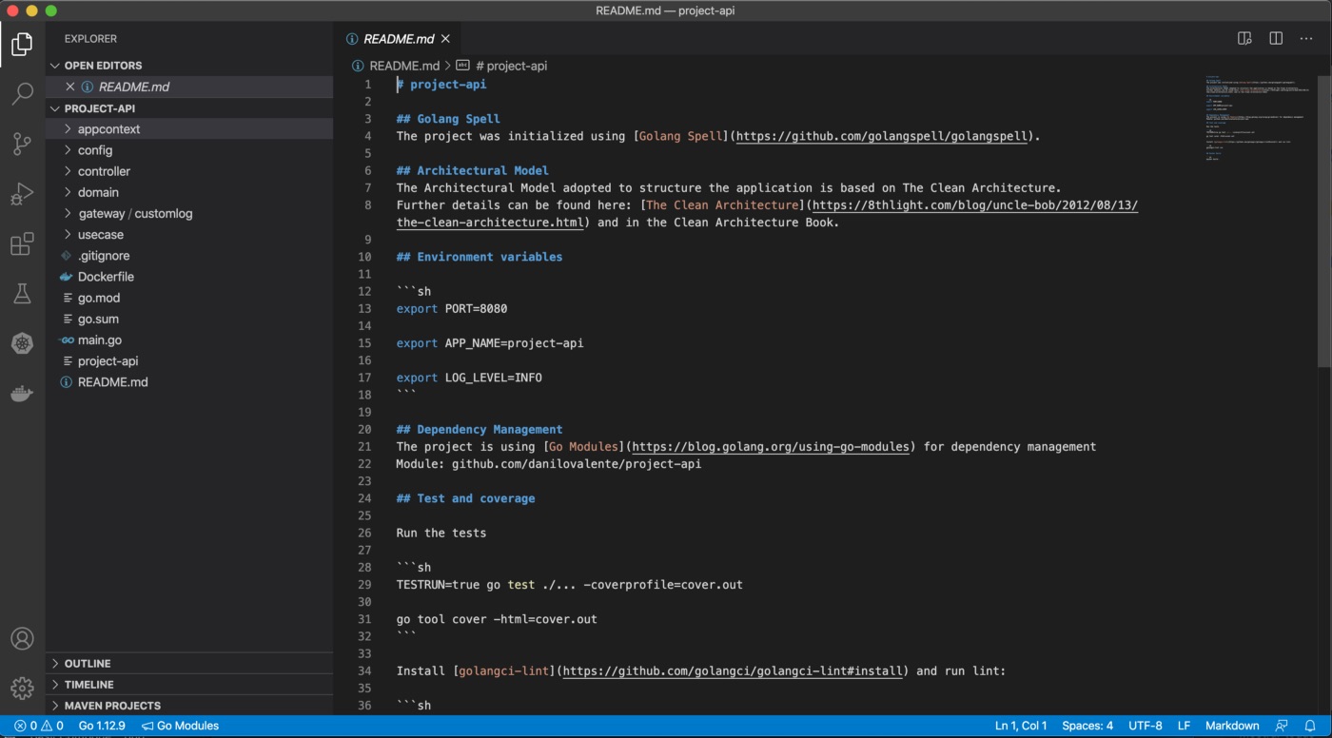
Task: Open markdown preview to the side
Action: (x=1244, y=38)
